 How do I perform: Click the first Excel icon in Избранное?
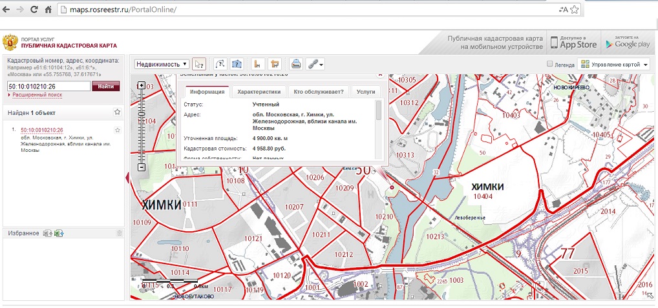47,233
